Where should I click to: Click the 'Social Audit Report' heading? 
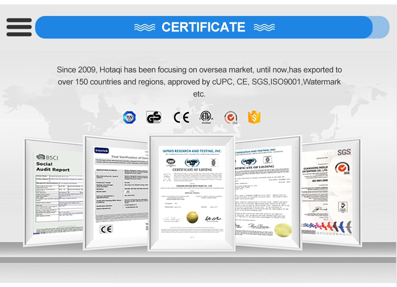53,167
